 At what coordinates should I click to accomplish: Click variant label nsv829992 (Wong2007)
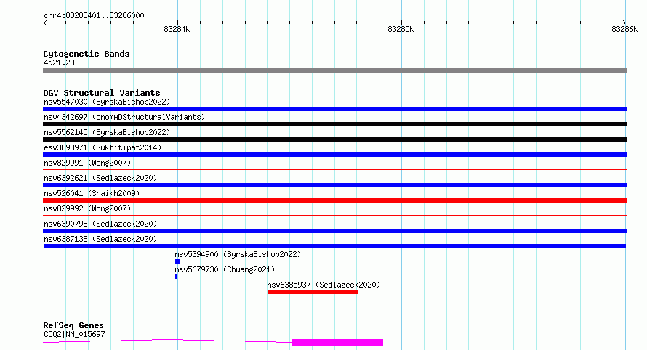pyautogui.click(x=87, y=208)
